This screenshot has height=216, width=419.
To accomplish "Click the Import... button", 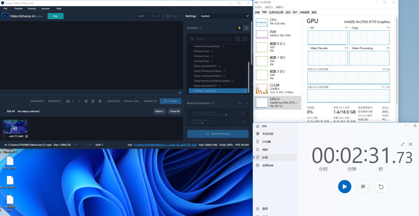I will coord(159,111).
